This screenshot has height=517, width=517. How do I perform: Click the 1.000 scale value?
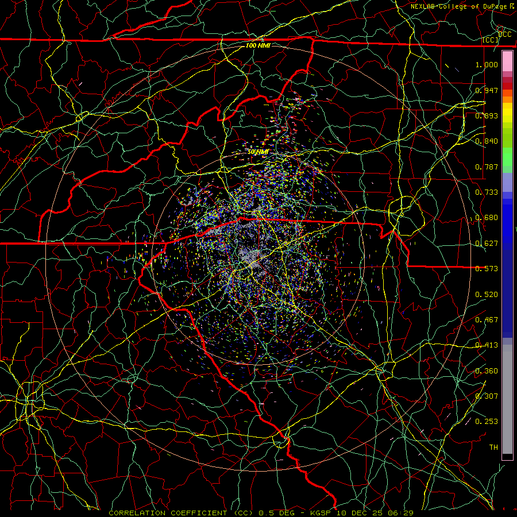(487, 64)
